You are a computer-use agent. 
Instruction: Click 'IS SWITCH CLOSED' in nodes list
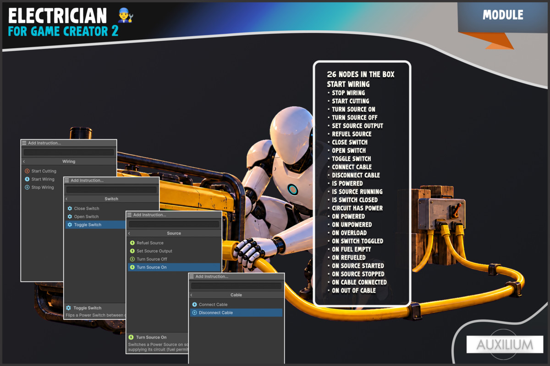pyautogui.click(x=355, y=200)
